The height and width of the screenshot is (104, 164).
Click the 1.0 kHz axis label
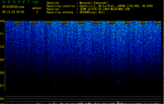[x=2, y=47]
